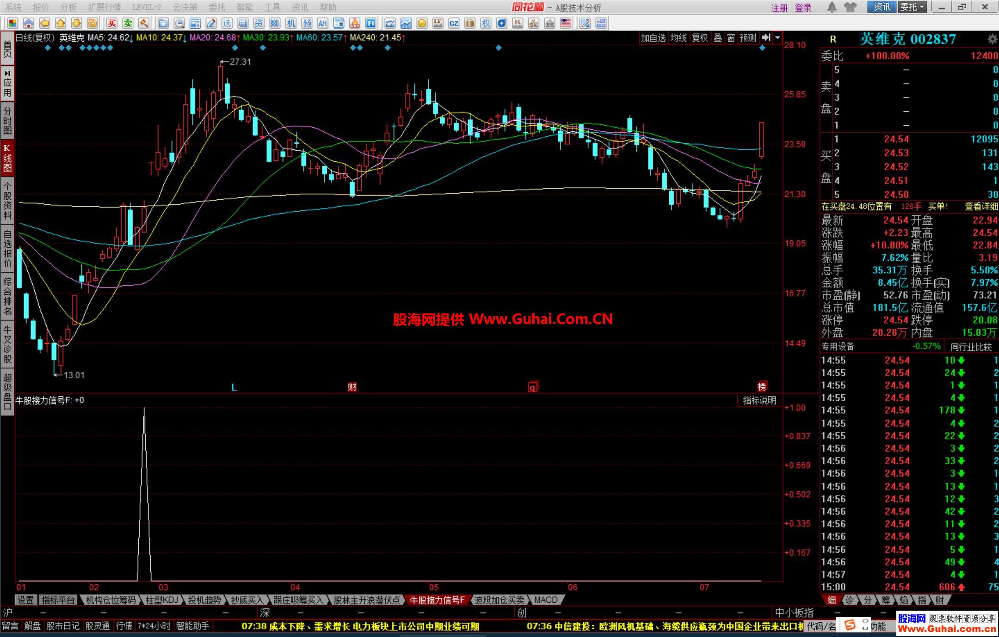Click the clock toolbar icon

pos(179,23)
